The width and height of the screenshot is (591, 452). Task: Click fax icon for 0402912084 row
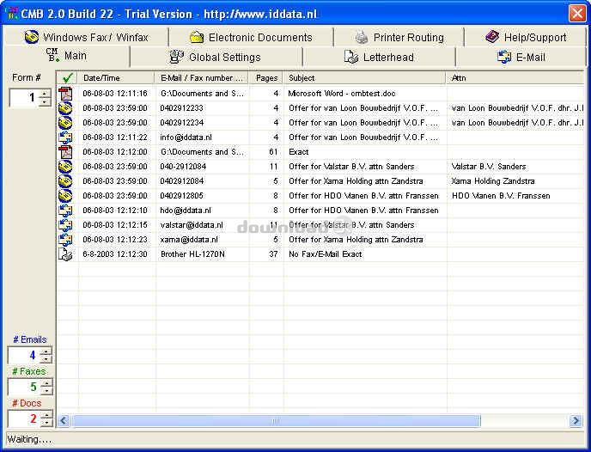pyautogui.click(x=65, y=181)
